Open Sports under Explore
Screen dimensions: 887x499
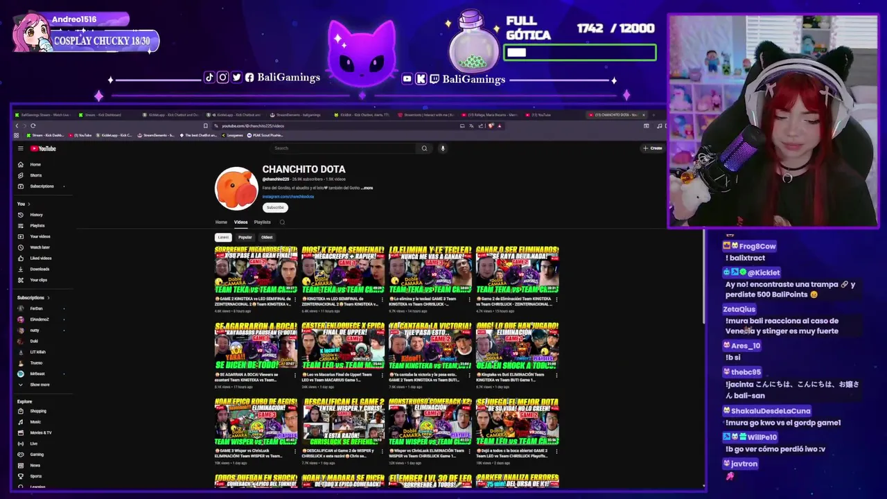[36, 476]
